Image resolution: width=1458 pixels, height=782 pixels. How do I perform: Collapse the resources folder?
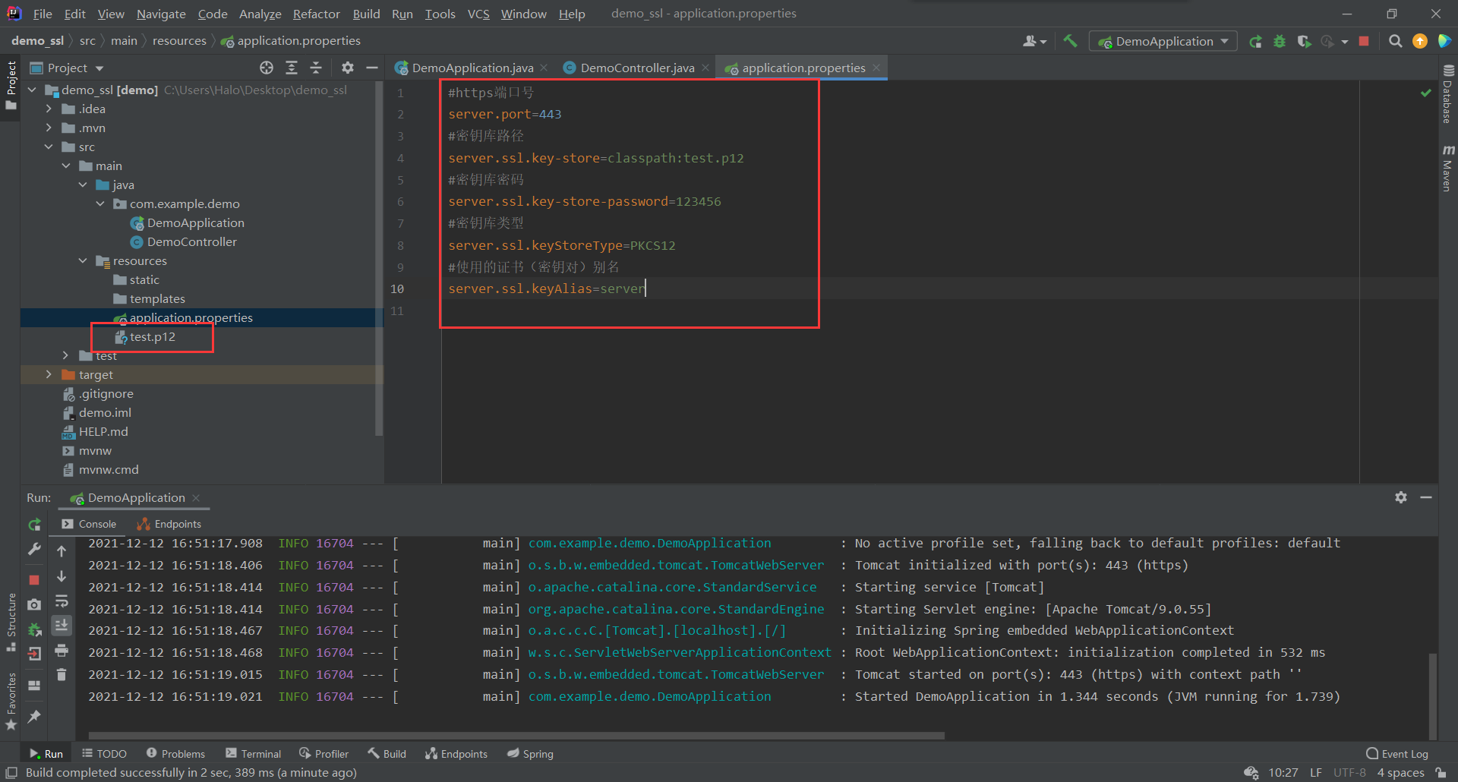83,260
